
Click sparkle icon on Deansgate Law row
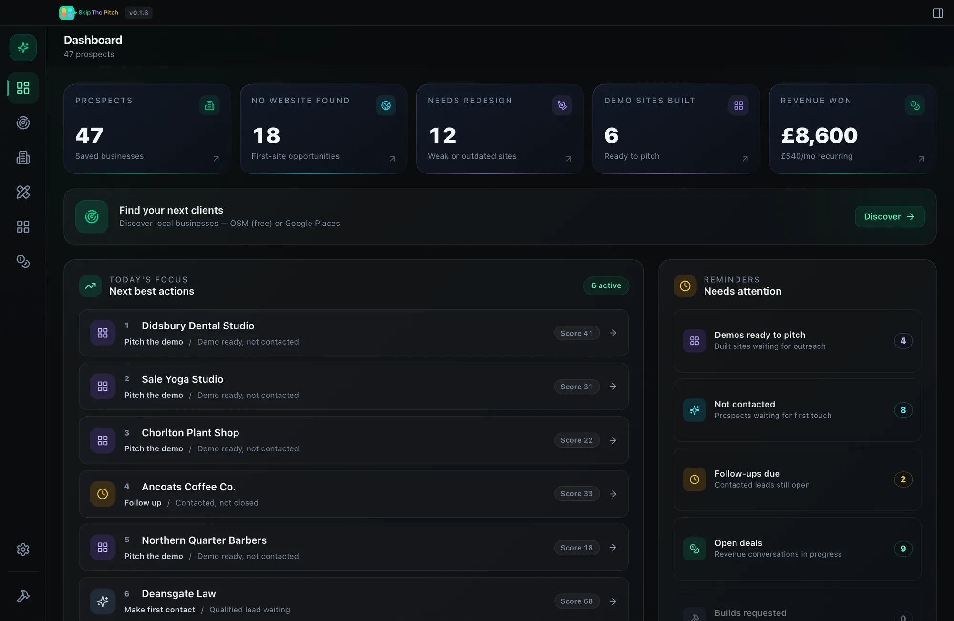click(103, 601)
